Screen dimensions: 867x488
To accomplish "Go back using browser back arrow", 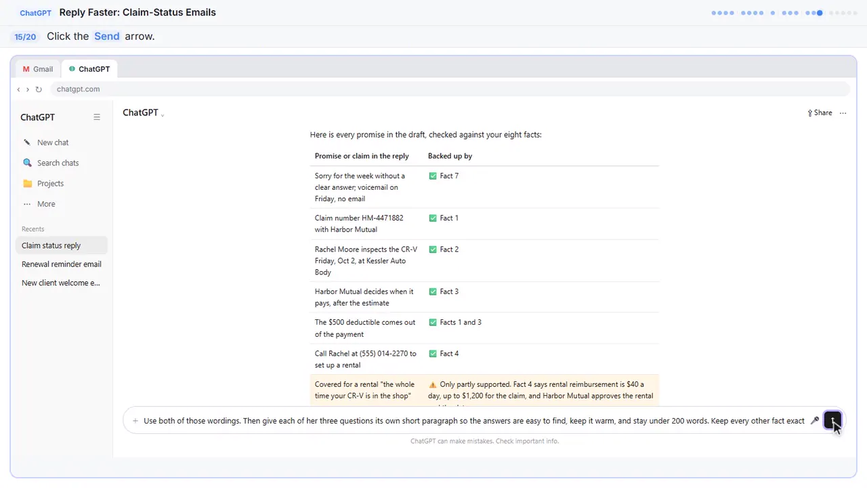I will coord(19,89).
